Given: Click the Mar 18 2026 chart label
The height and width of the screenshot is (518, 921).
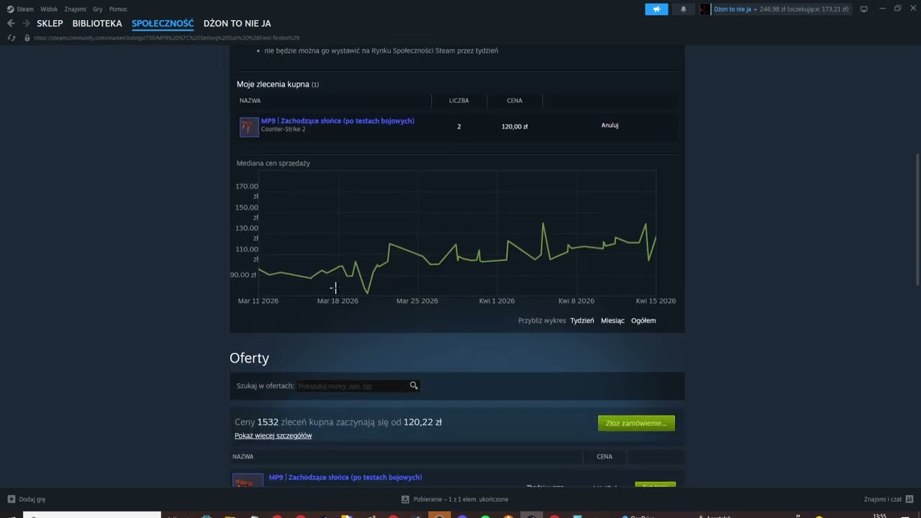Looking at the screenshot, I should click(x=337, y=301).
